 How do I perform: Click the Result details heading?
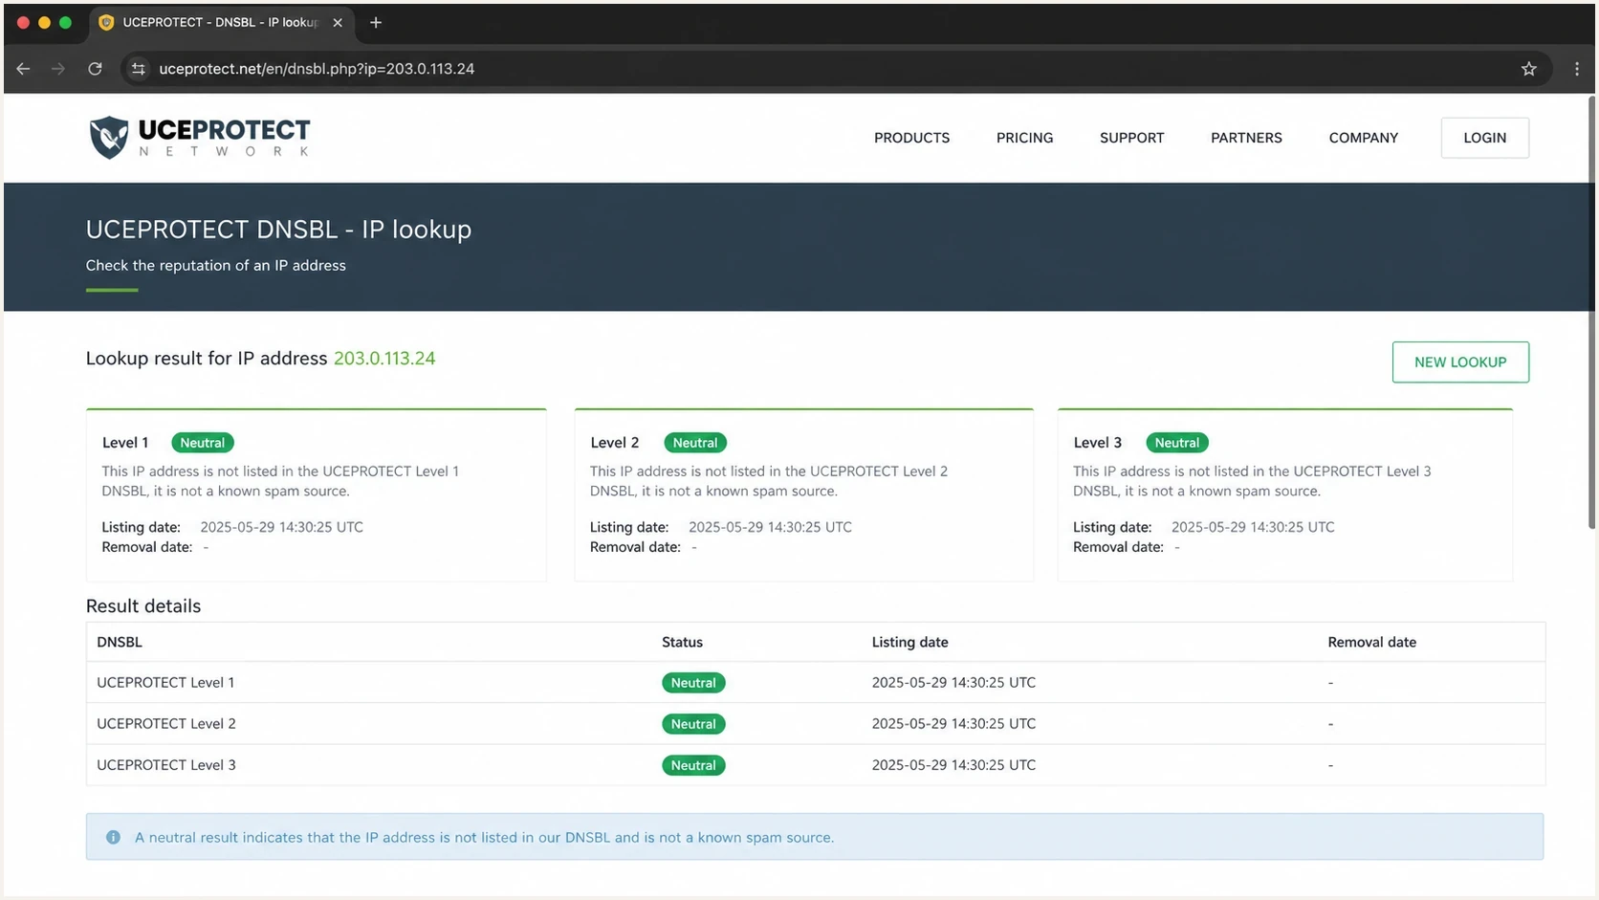143,606
